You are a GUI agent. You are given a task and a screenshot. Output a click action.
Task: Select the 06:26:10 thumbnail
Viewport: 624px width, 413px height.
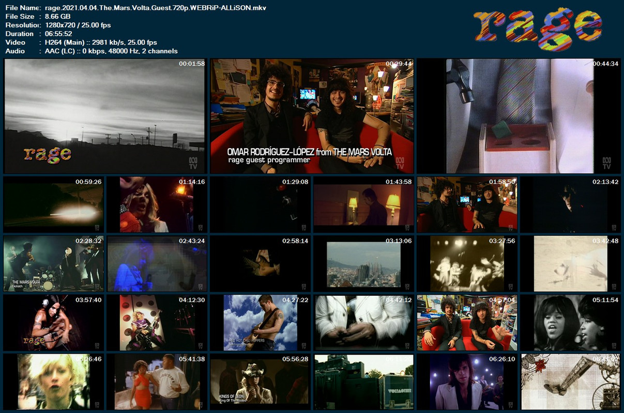point(467,382)
